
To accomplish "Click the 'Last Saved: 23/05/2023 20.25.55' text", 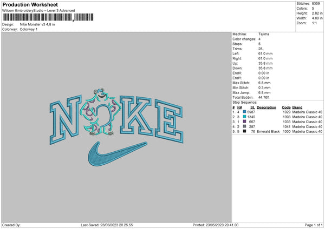I will [107, 225].
